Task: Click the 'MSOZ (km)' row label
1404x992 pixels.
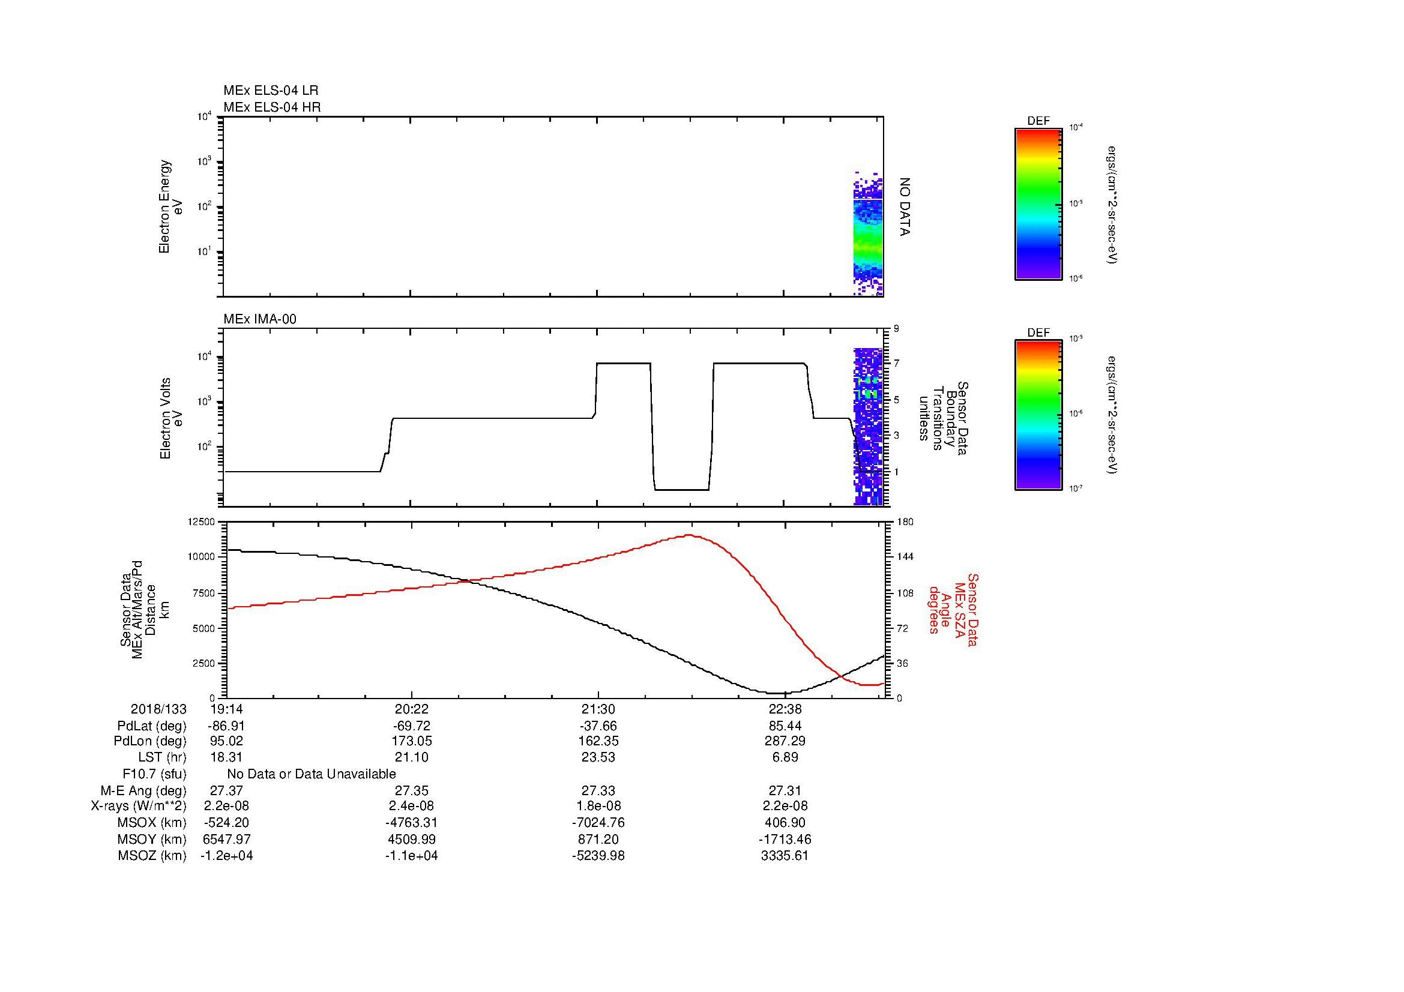Action: click(152, 856)
